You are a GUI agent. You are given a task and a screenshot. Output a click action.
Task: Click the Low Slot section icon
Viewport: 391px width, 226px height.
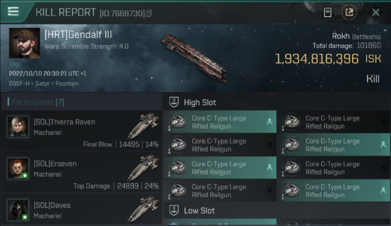pos(174,210)
